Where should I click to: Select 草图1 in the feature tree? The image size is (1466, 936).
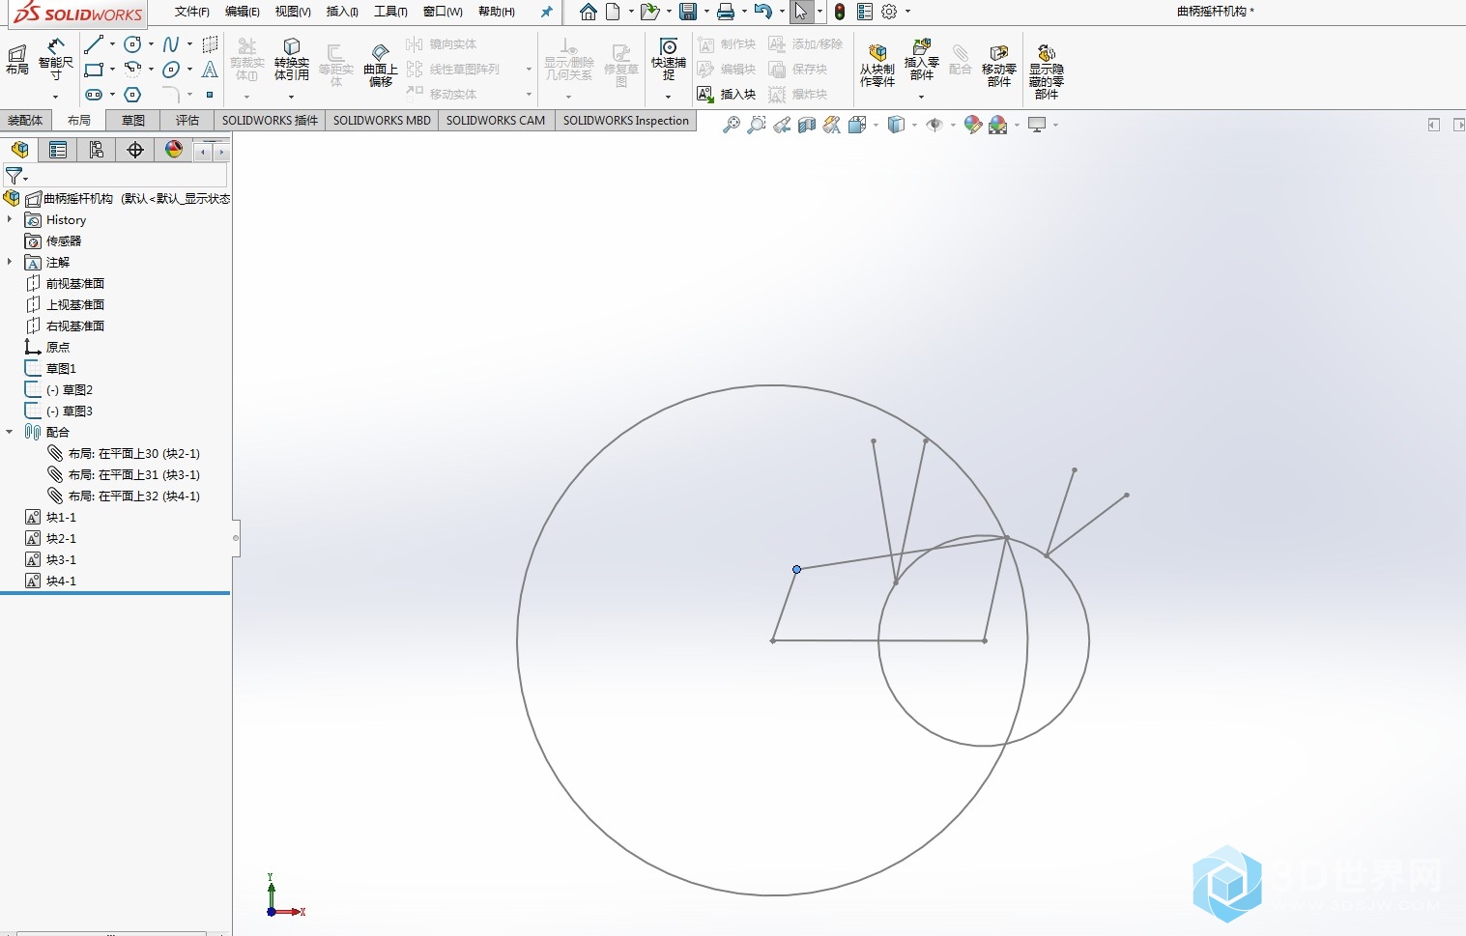click(61, 368)
